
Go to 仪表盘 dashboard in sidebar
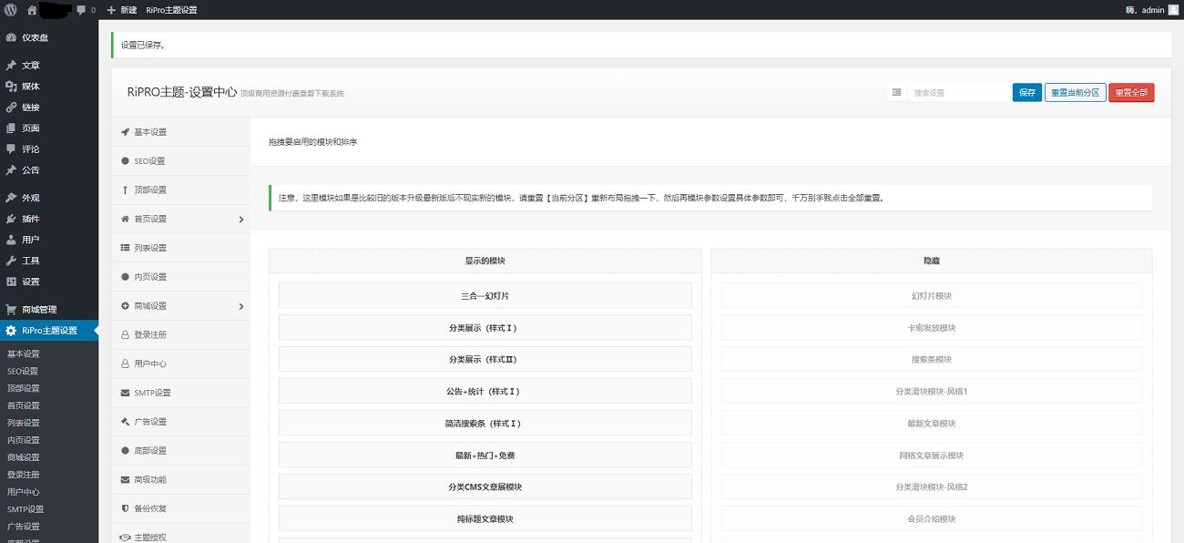tap(49, 37)
